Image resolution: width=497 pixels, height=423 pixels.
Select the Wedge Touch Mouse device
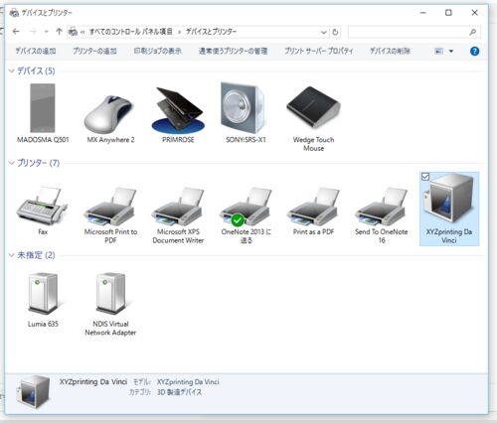coord(313,117)
